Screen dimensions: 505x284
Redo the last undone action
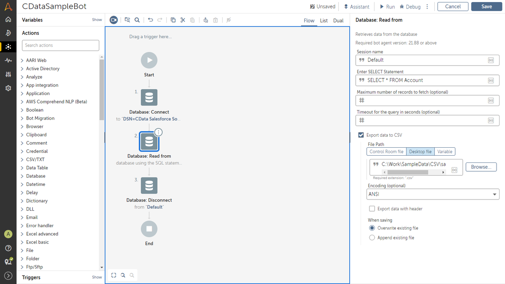tap(160, 20)
